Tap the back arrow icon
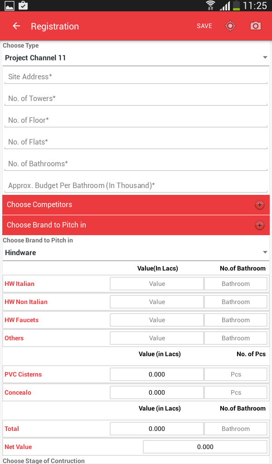272x464 pixels. click(16, 26)
